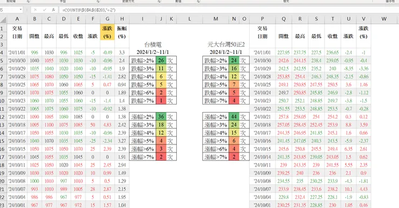Select row 17 by its row header
Viewport: 399px width, 208px height.
pyautogui.click(x=3, y=157)
